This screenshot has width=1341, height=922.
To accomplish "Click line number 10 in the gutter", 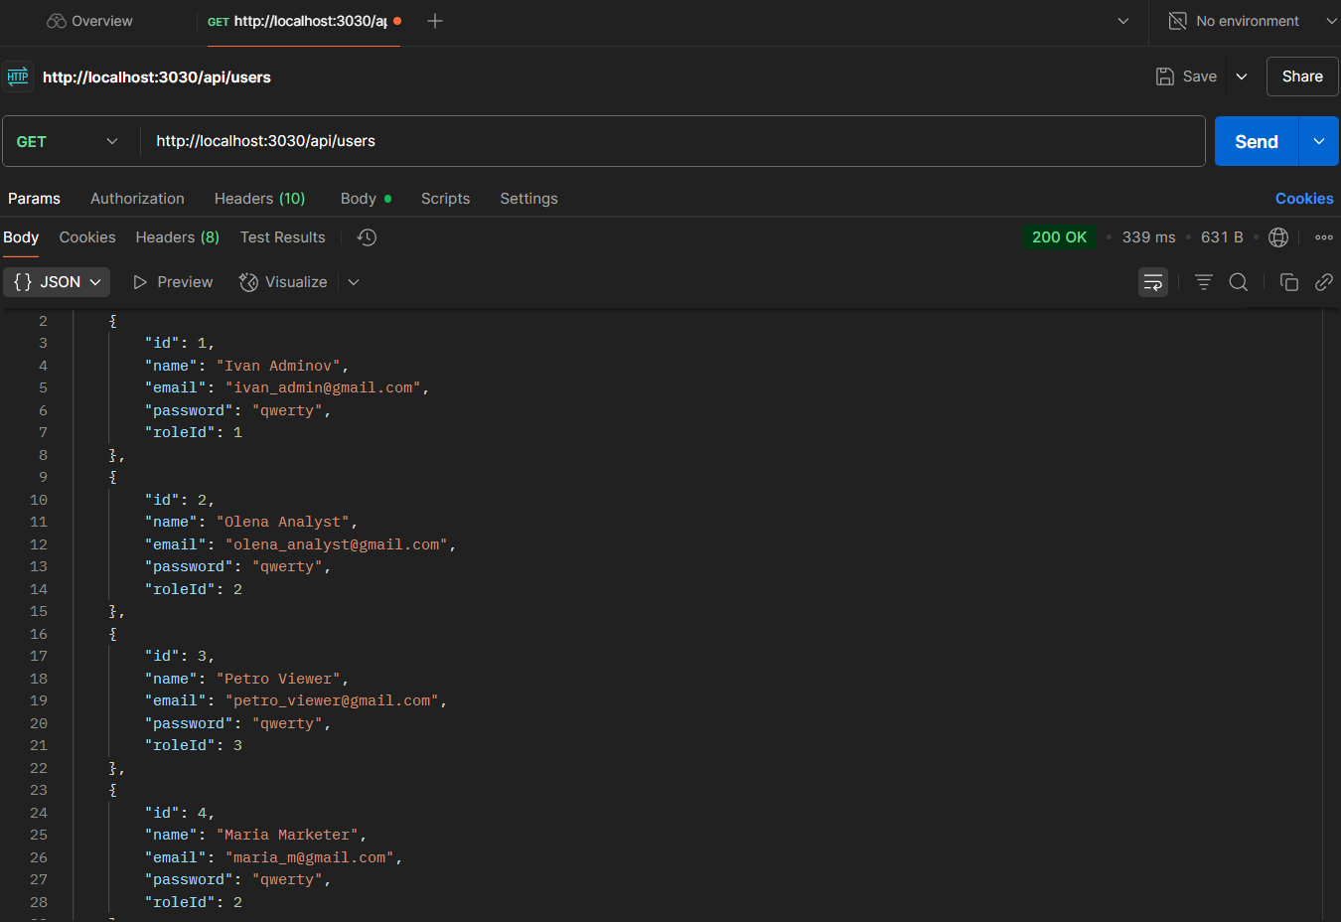I will coord(39,500).
